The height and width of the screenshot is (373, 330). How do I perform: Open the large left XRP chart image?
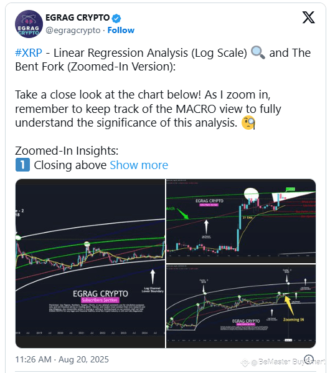pyautogui.click(x=90, y=263)
